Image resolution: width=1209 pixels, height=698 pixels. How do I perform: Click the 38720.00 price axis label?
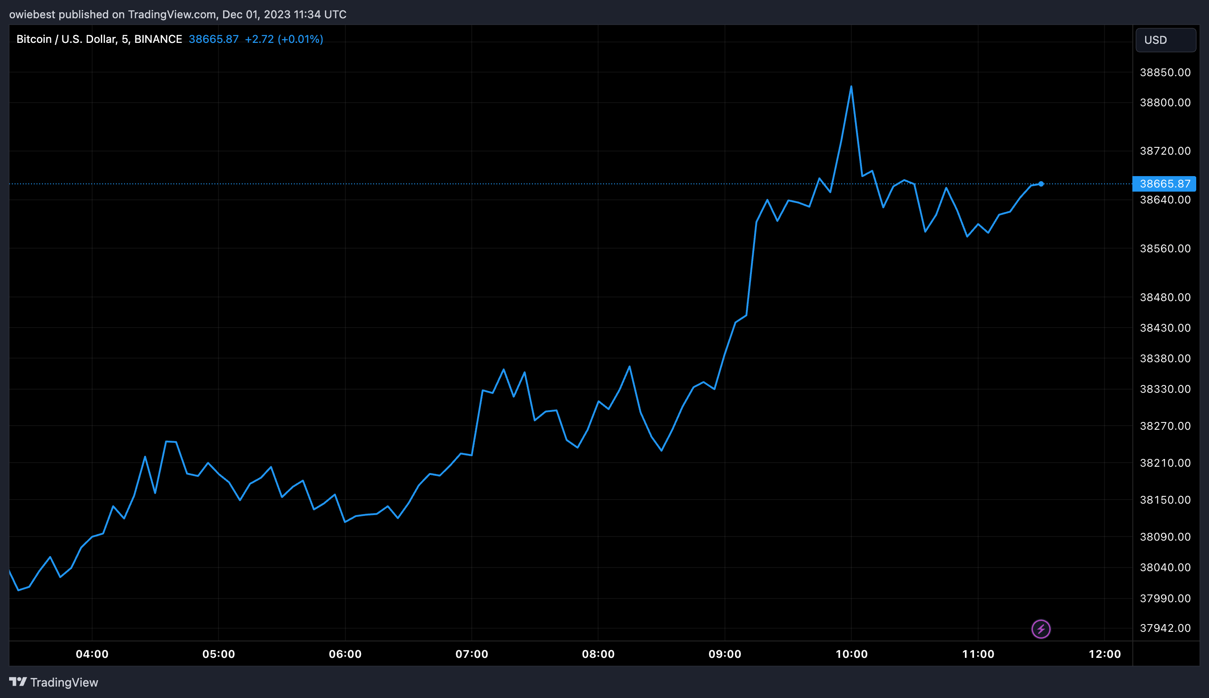click(x=1165, y=151)
